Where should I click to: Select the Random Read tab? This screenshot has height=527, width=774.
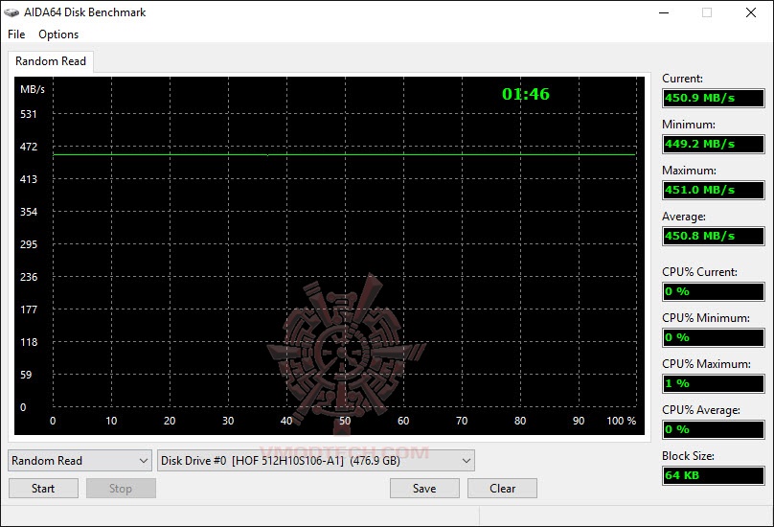coord(51,61)
